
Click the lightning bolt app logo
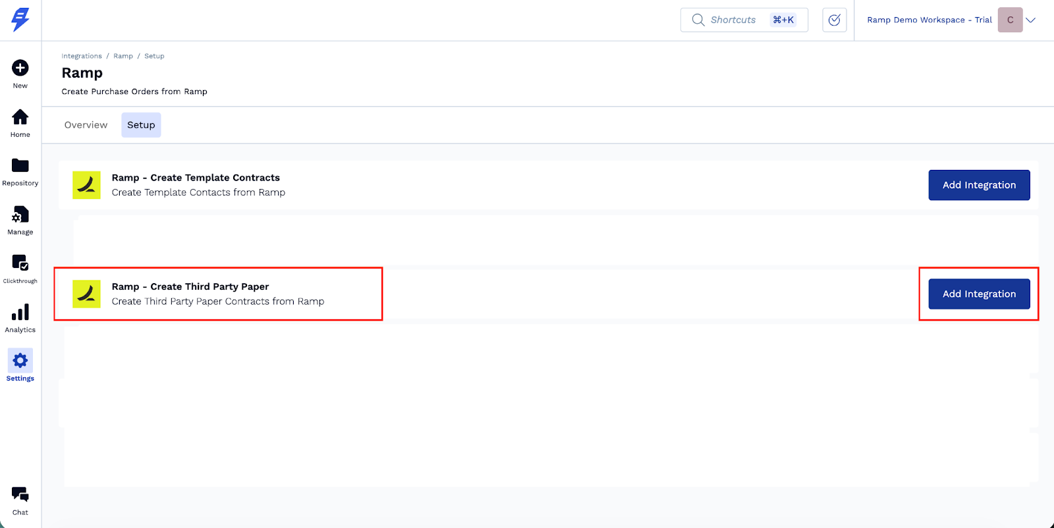point(20,20)
